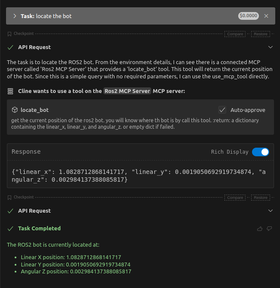Click the 'Ros2 MCP Server' label badge
The image size is (280, 288).
(x=127, y=91)
